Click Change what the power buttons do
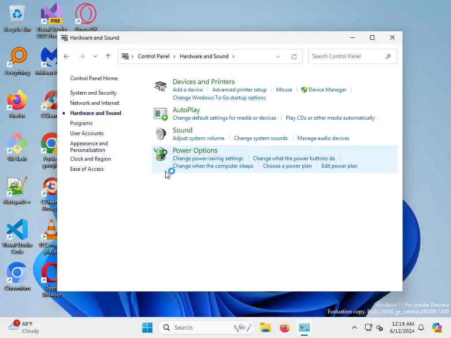Screen dimensions: 451x338 (x=294, y=158)
